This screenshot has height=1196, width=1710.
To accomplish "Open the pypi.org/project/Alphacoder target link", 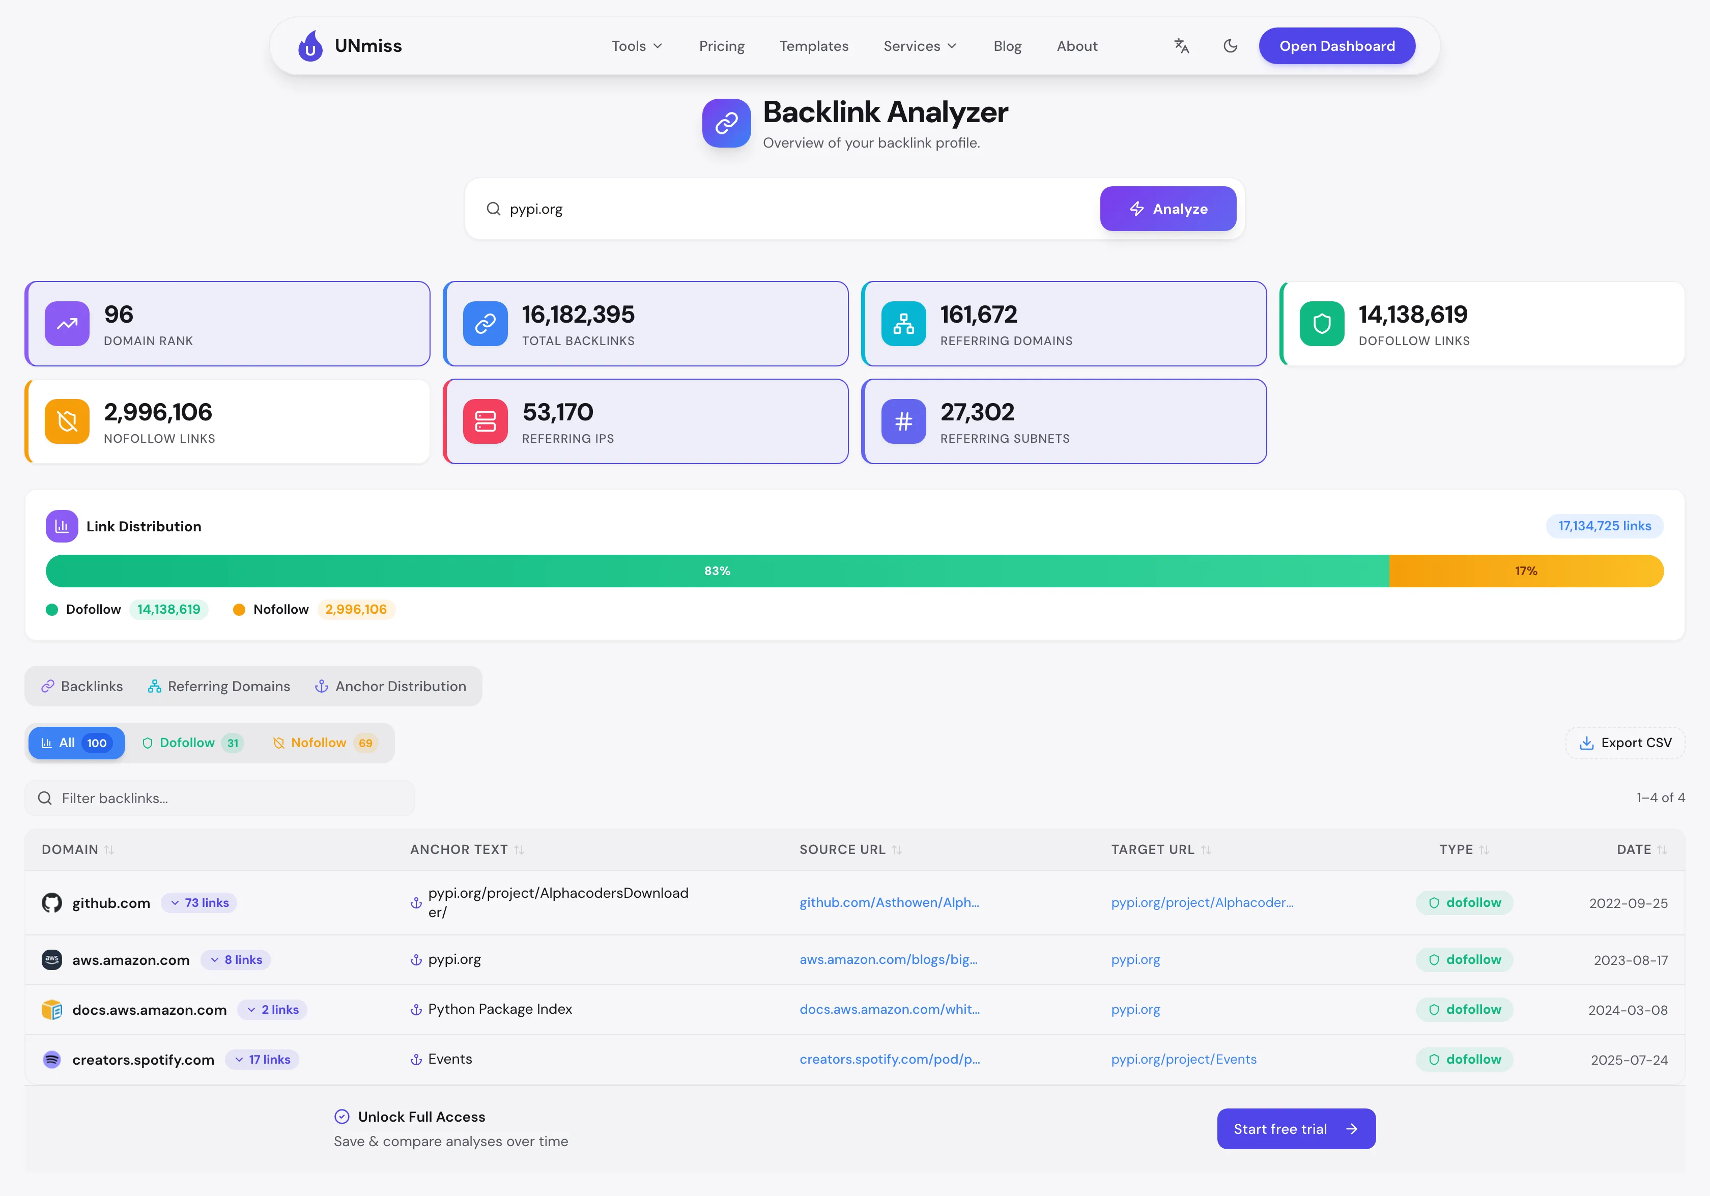I will click(1202, 902).
